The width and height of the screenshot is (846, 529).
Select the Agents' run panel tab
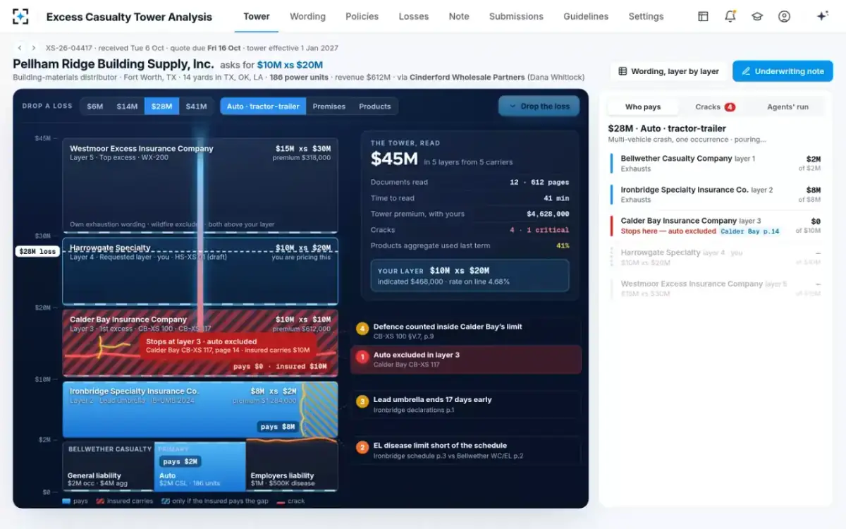click(x=787, y=107)
